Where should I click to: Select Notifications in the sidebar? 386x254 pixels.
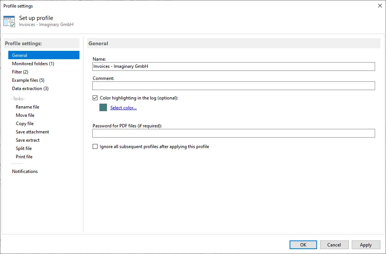25,171
